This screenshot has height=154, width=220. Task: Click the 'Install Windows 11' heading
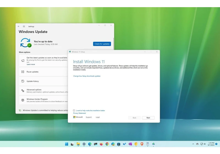(89, 62)
